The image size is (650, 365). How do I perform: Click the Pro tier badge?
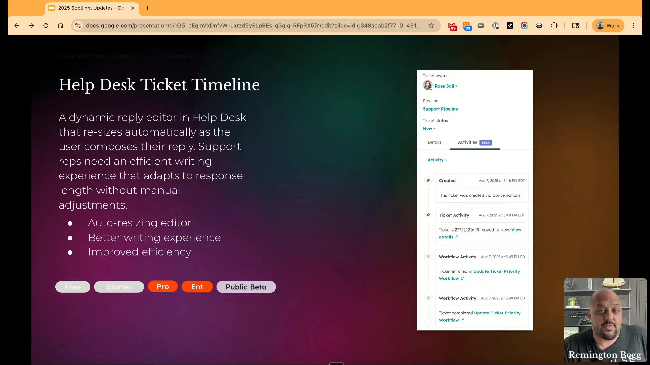[162, 287]
